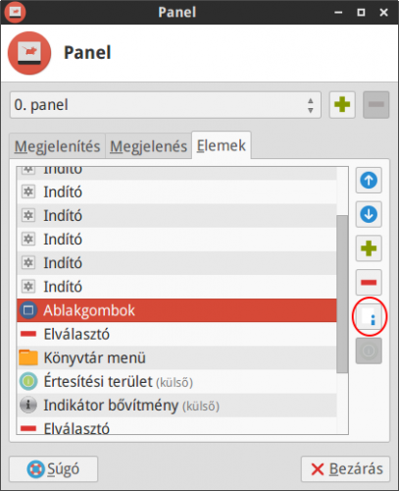
Task: Select the Ablakgombok list item
Action: [x=176, y=310]
